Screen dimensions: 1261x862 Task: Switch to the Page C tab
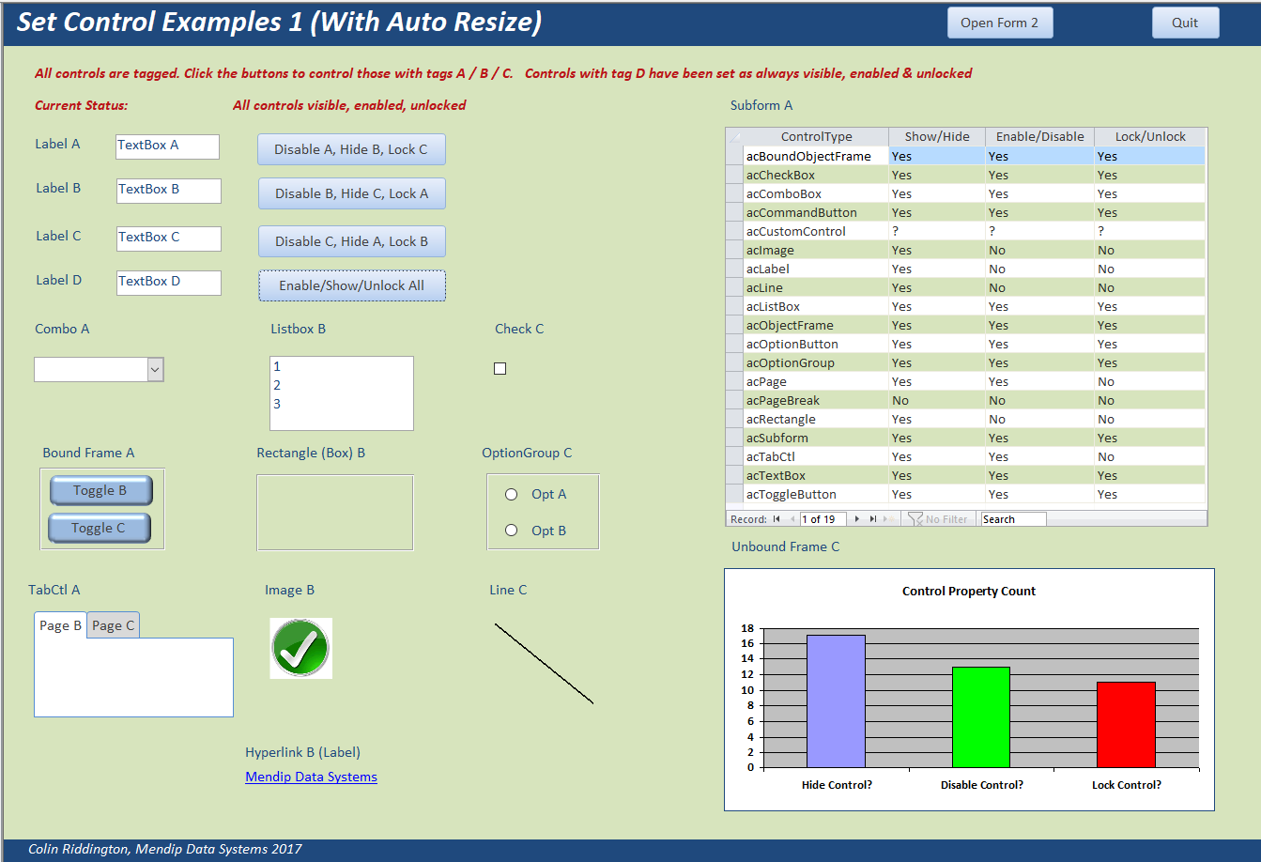point(114,625)
